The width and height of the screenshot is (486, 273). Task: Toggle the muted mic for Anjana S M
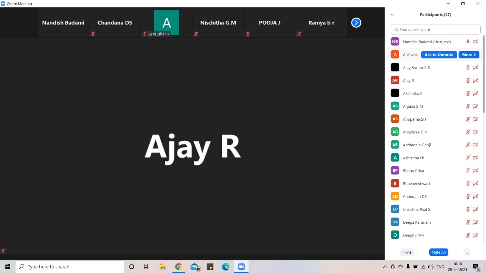coord(468,106)
